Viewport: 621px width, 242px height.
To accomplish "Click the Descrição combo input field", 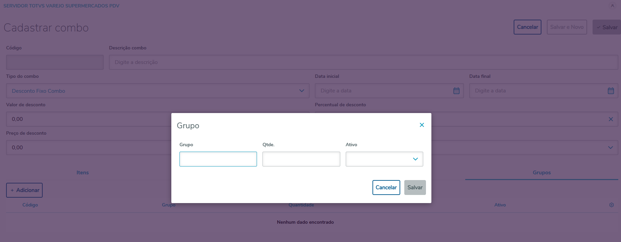I will pyautogui.click(x=364, y=62).
